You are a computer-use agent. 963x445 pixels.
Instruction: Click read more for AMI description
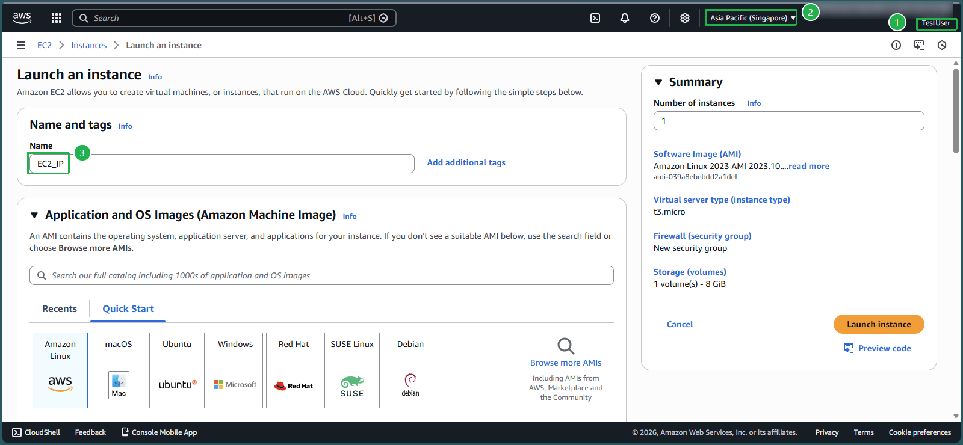pyautogui.click(x=809, y=166)
